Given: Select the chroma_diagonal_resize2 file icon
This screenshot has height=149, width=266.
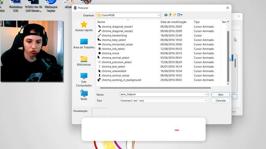Looking at the screenshot, I should click(x=99, y=31).
